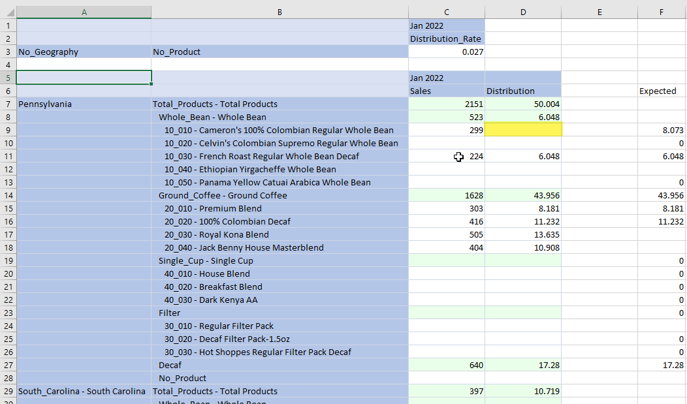Click '30_030 - Hot Shoppes Regular' cell
687x404 pixels.
click(280, 352)
